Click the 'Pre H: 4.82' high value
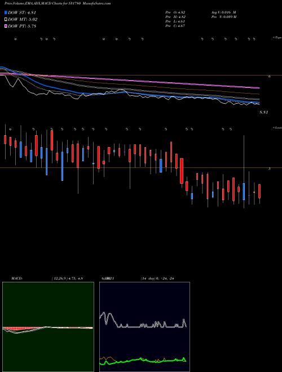Screen dimensions: 282x372 (x=175, y=16)
